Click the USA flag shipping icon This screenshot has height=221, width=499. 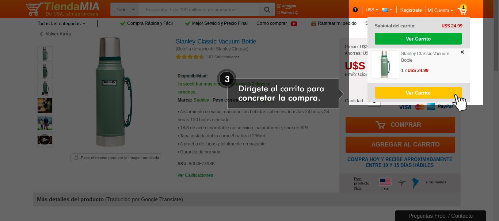pyautogui.click(x=385, y=182)
